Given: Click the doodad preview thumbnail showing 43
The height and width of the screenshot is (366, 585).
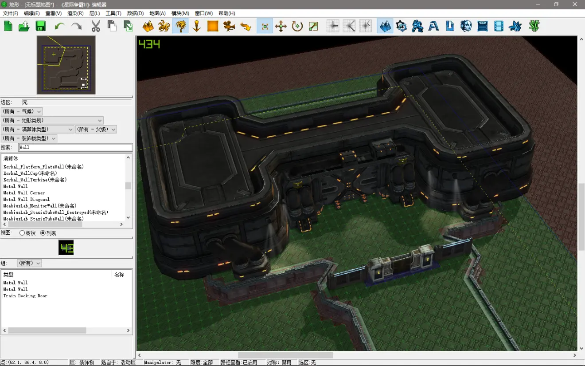Looking at the screenshot, I should tap(66, 248).
